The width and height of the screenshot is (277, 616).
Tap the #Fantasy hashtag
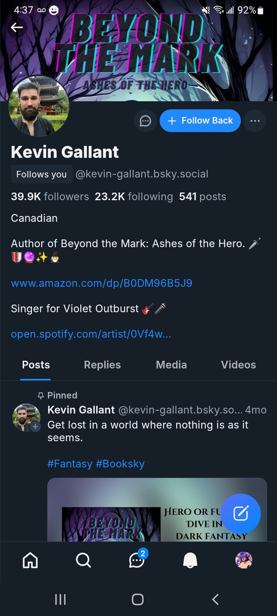(x=70, y=464)
